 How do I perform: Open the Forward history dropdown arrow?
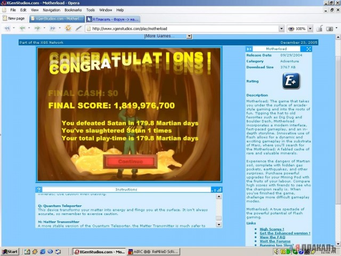[x=44, y=28]
